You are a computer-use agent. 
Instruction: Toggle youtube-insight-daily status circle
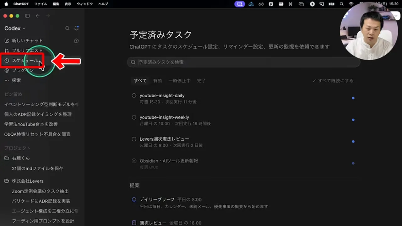click(134, 95)
